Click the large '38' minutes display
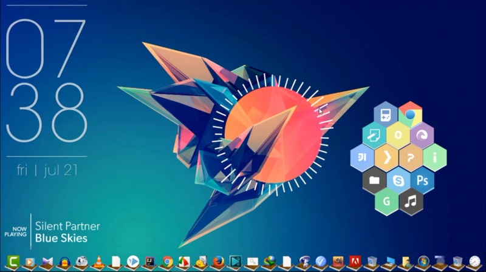 point(47,113)
